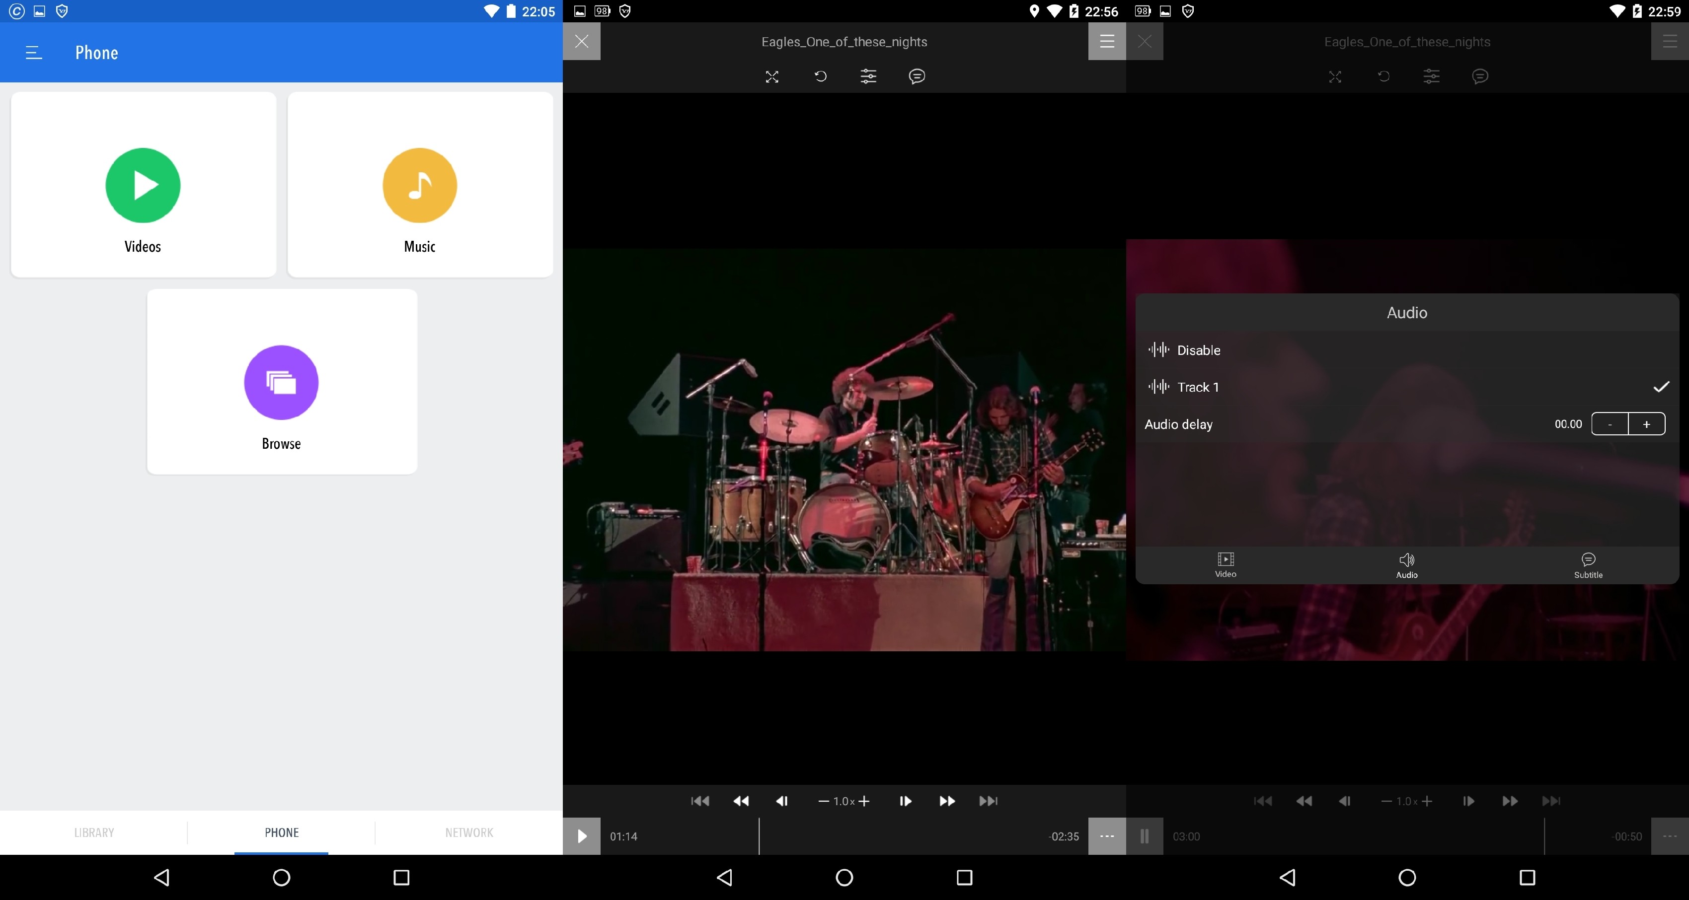The image size is (1689, 900).
Task: Open middle player's top-right hamburger menu
Action: pyautogui.click(x=1107, y=41)
